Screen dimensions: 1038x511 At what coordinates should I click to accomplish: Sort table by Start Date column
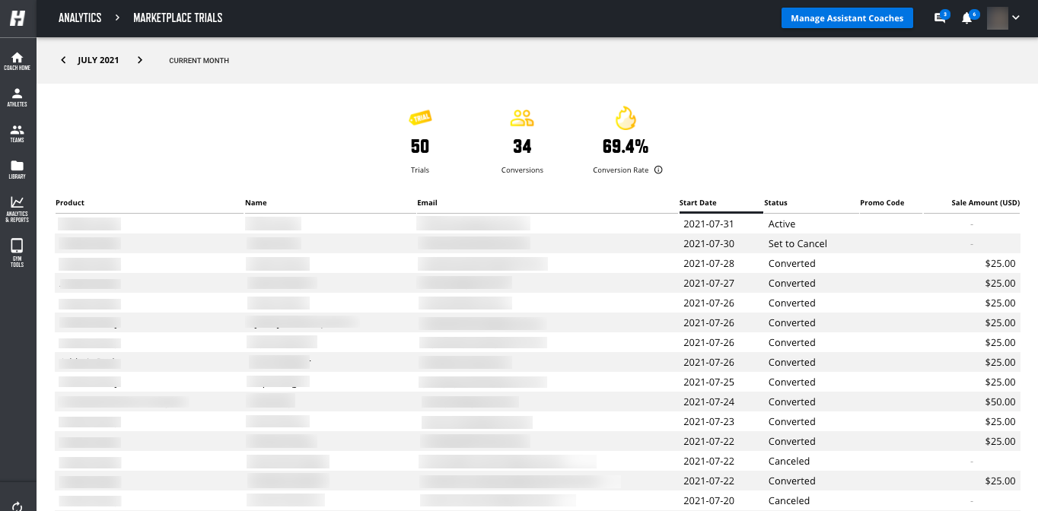coord(698,203)
